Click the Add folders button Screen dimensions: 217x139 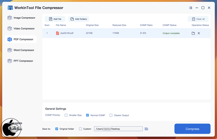79,19
